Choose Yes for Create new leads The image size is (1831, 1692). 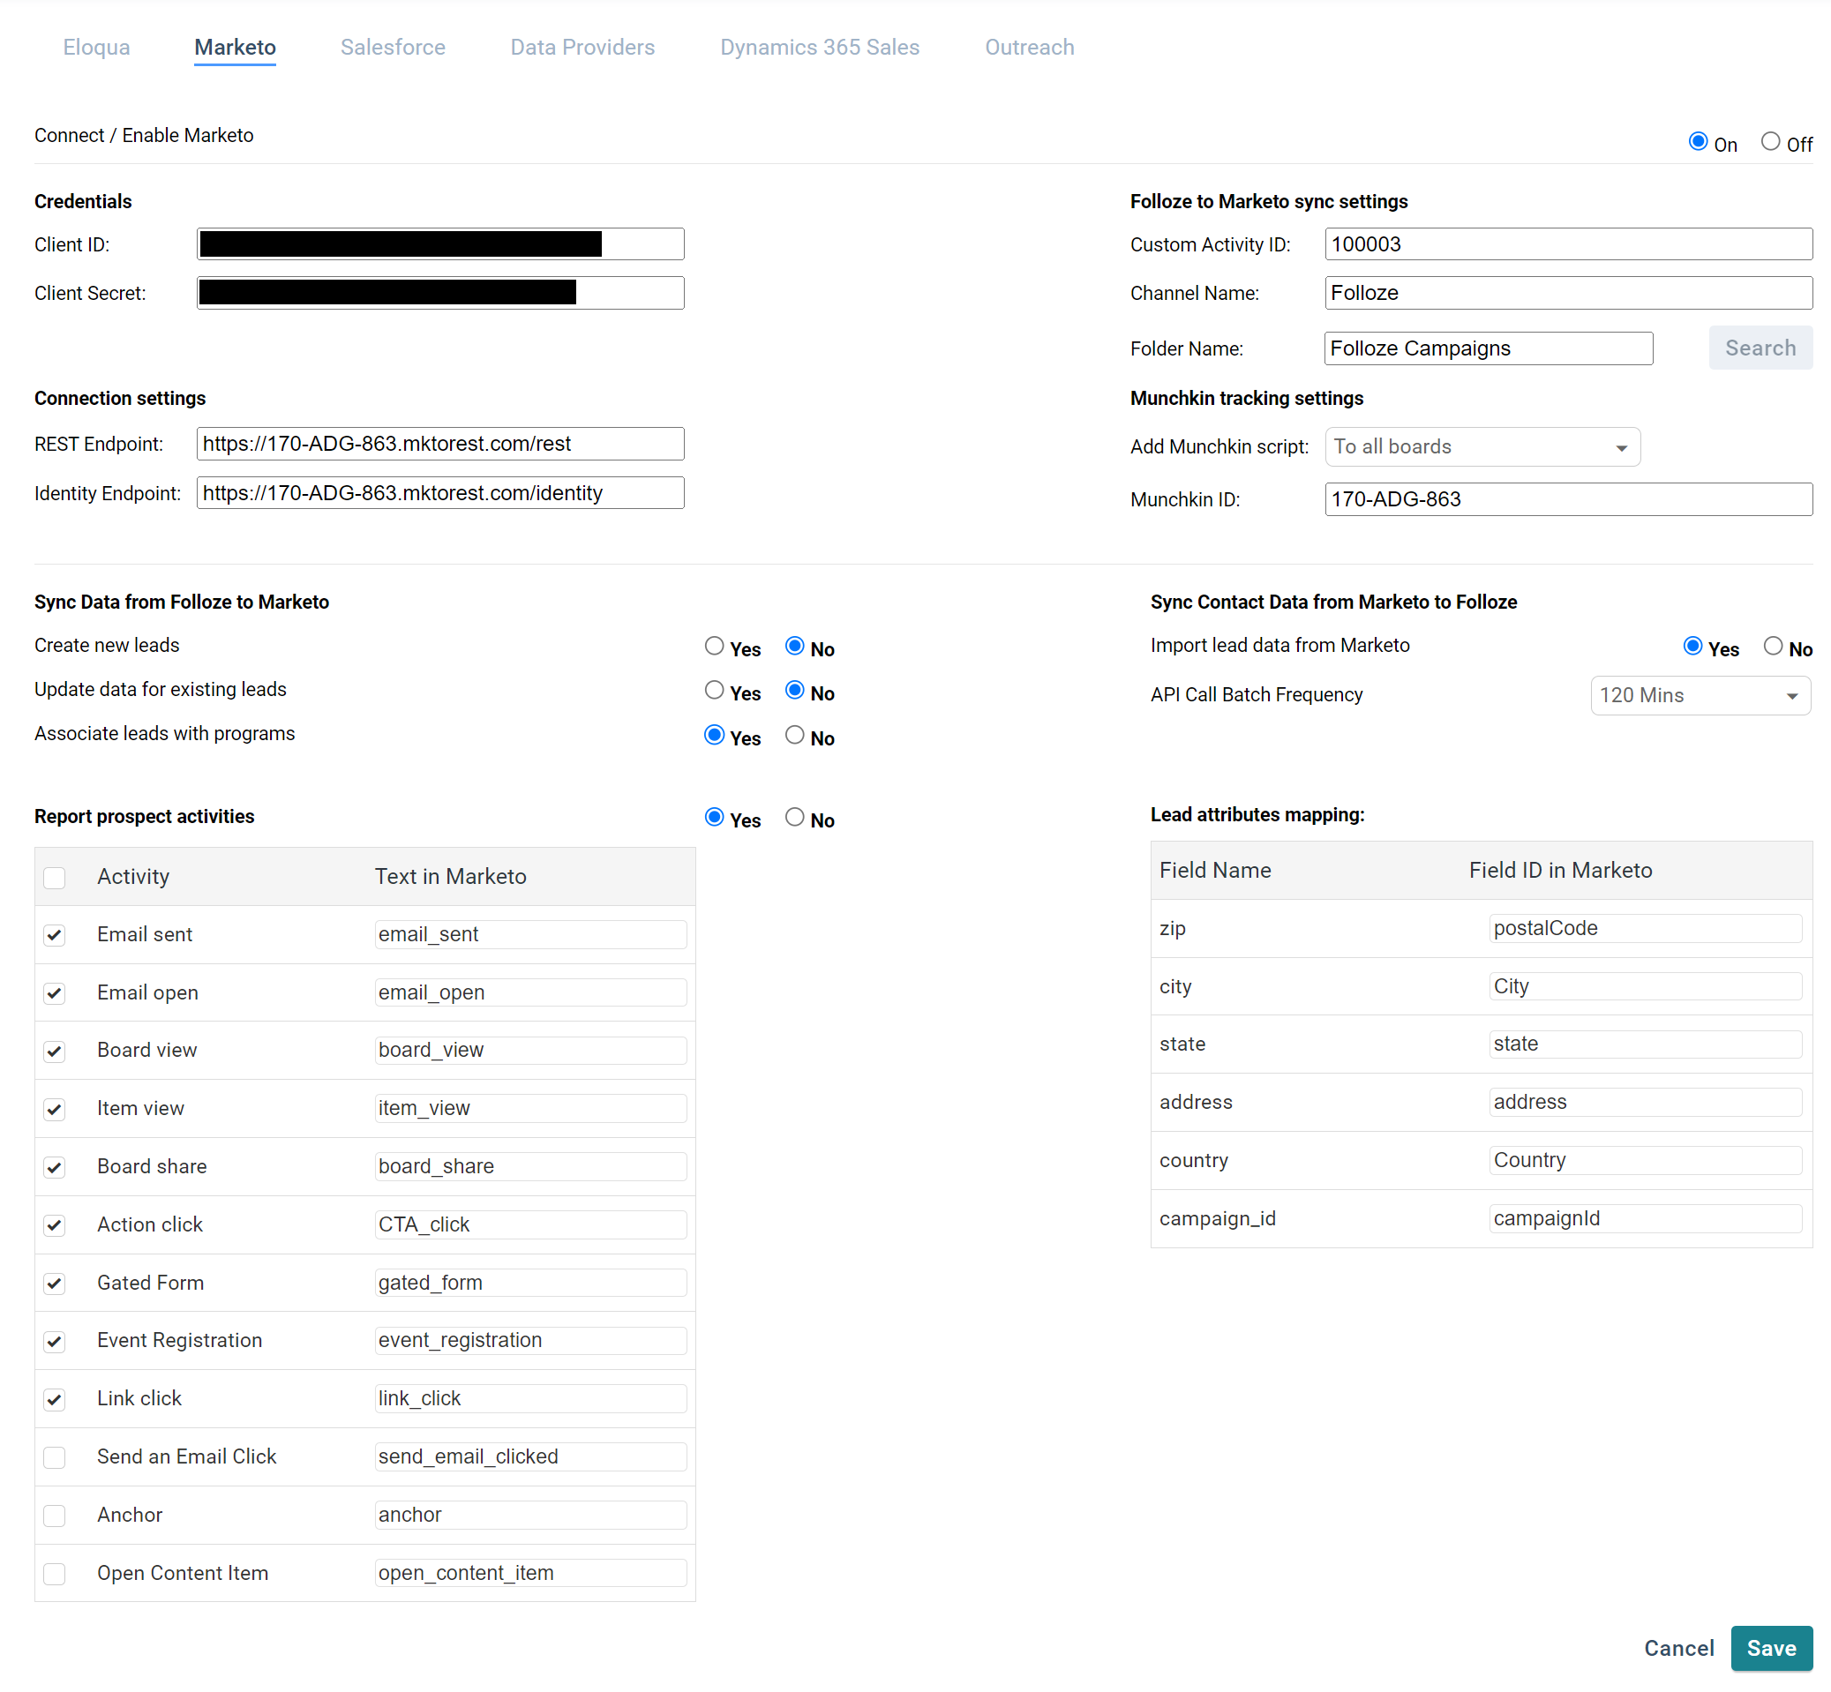(x=714, y=647)
